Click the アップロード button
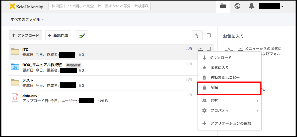The height and width of the screenshot is (137, 297). (x=26, y=35)
